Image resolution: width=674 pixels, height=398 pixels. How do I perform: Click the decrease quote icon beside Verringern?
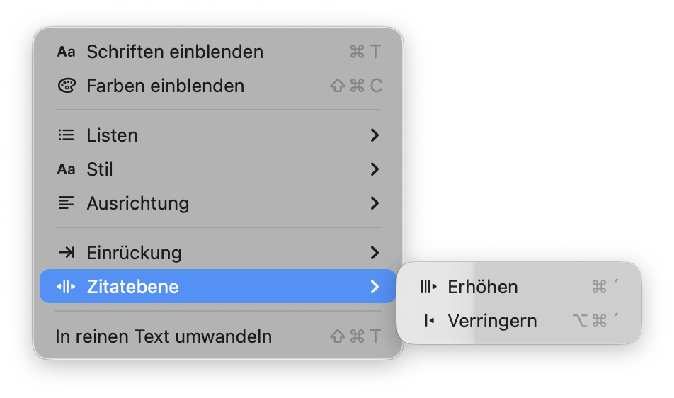428,321
